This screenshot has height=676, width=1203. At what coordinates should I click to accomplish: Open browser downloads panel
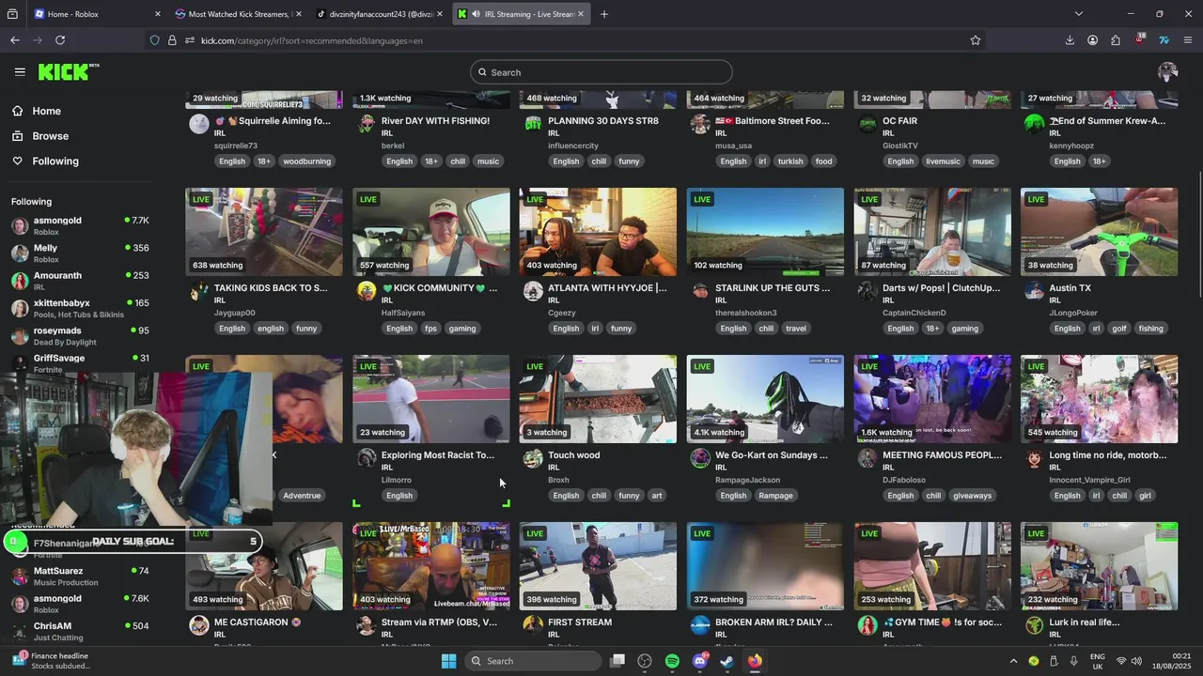click(x=1070, y=40)
